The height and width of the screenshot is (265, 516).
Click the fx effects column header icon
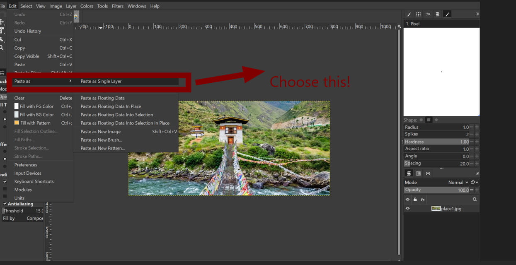click(423, 199)
